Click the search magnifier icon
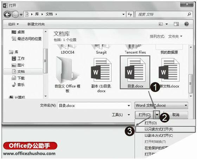Image resolution: width=197 pixels, height=159 pixels. click(189, 14)
